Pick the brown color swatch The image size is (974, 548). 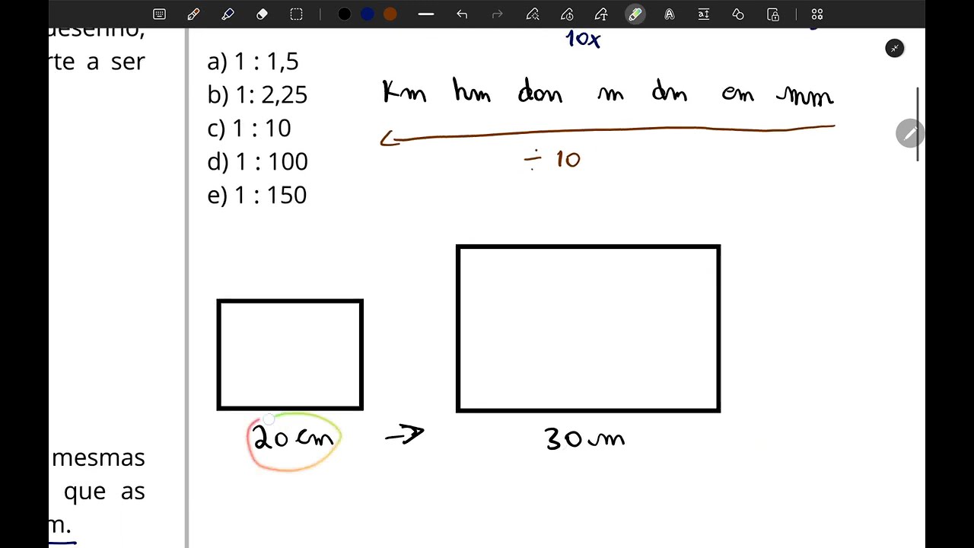390,14
